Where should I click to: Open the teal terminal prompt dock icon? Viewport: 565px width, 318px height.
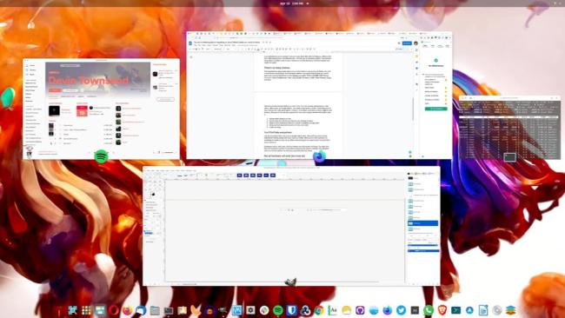[x=455, y=310]
